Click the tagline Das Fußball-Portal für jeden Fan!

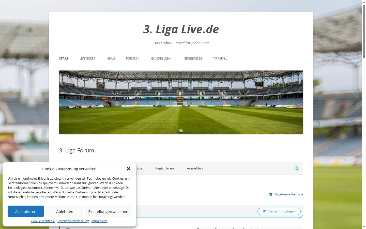[181, 43]
